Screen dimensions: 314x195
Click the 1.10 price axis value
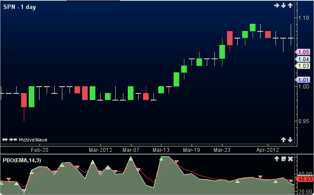(304, 18)
